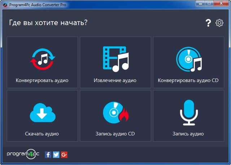Choose the "Запись аудио" label

(x=188, y=134)
